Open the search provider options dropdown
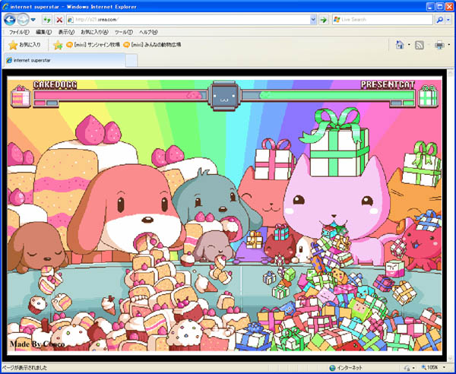456x374 pixels. (448, 20)
